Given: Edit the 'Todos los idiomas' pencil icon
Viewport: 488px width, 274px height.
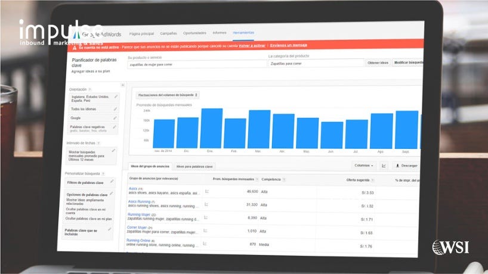Looking at the screenshot, I should coord(115,109).
